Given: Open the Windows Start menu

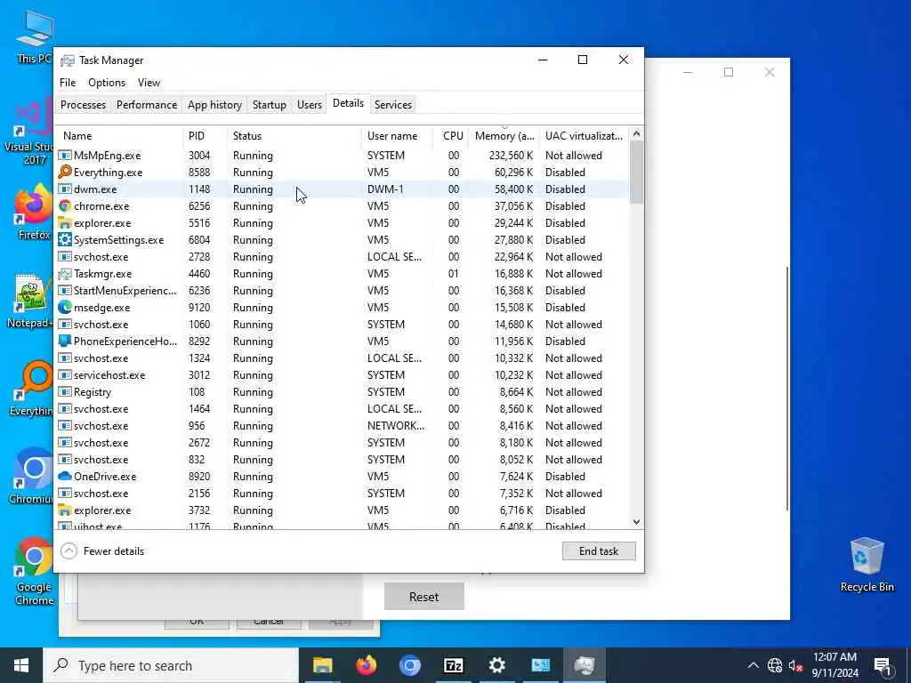Looking at the screenshot, I should click(x=21, y=665).
